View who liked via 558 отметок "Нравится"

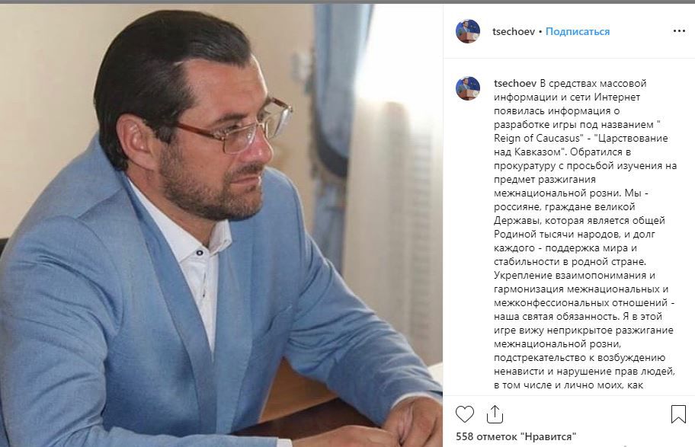click(516, 436)
